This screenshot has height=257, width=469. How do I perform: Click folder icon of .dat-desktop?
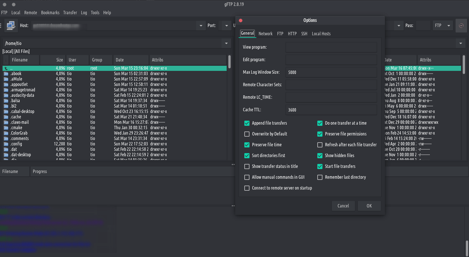(6, 155)
